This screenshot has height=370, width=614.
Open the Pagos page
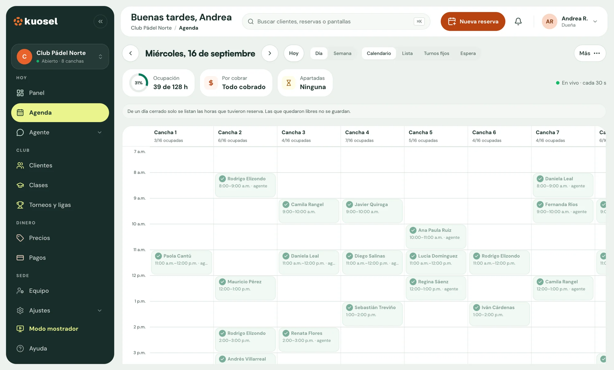pyautogui.click(x=60, y=258)
